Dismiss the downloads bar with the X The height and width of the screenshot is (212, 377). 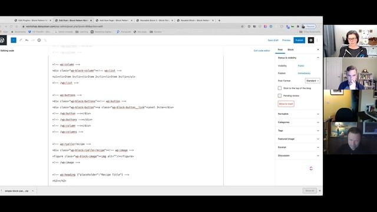click(320, 191)
